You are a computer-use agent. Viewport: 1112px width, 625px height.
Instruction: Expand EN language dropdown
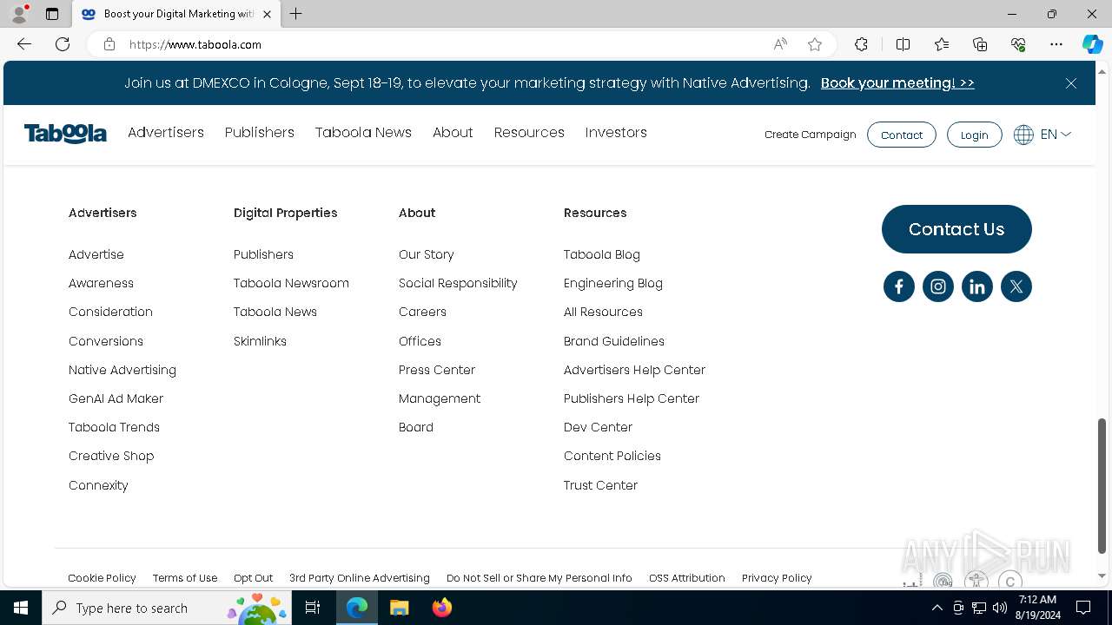click(x=1056, y=135)
